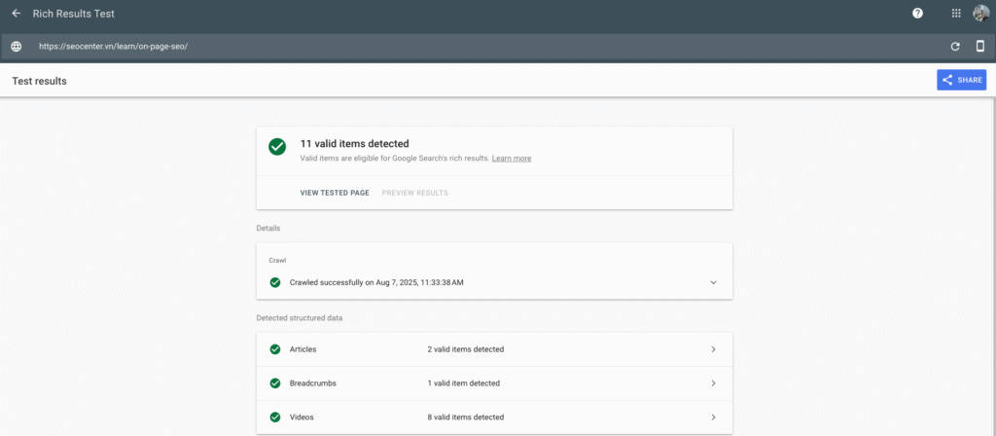
Task: Click the Crawled successfully status text
Action: click(376, 282)
